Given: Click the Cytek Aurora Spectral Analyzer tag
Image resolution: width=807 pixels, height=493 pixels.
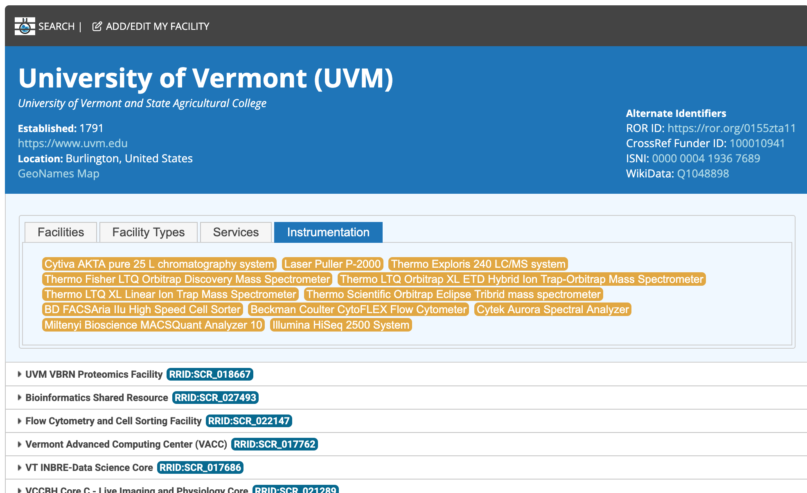Looking at the screenshot, I should [x=552, y=309].
